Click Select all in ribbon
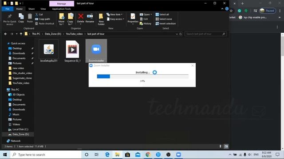Screen dimensions: 284x159 click(162, 15)
